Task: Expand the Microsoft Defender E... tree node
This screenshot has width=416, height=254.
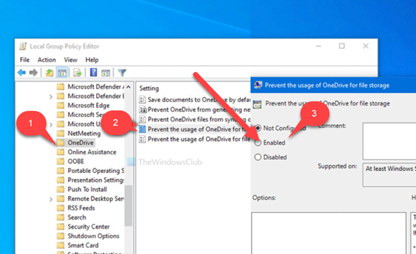Action: click(51, 97)
